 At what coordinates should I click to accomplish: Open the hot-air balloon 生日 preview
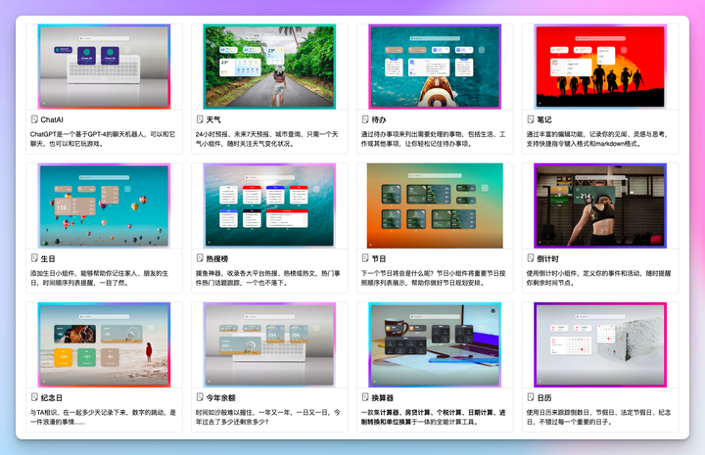(104, 205)
